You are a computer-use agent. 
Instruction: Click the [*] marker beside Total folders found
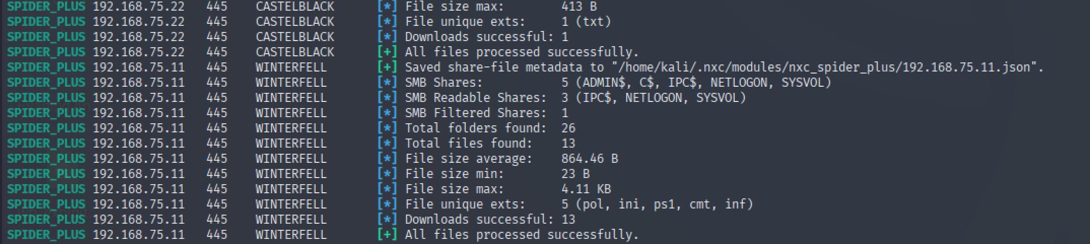point(387,128)
